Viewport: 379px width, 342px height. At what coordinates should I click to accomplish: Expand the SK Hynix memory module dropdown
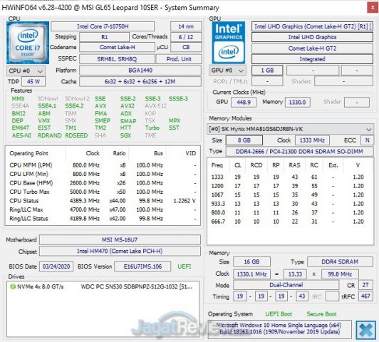[290, 129]
